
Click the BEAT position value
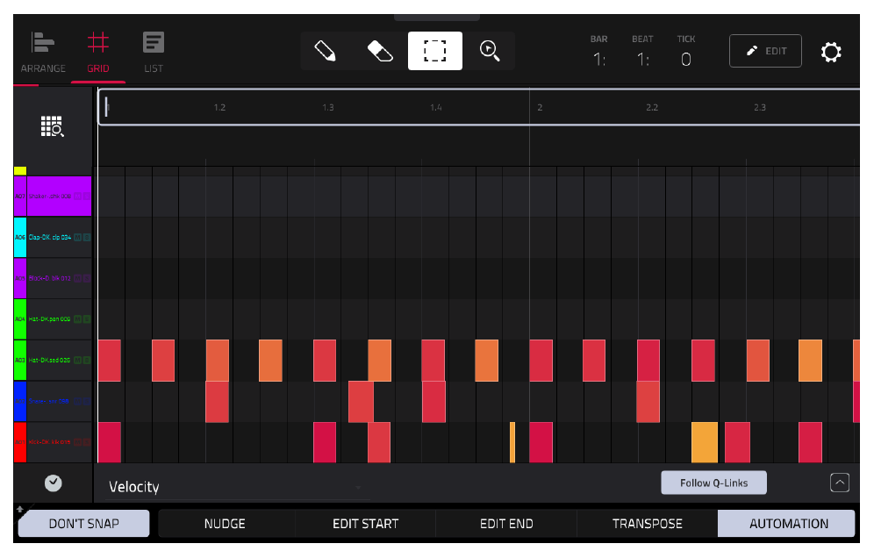point(642,59)
